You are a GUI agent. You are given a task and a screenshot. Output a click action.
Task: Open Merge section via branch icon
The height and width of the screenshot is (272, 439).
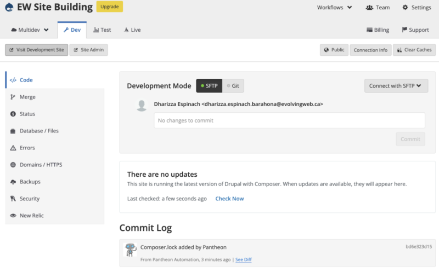coord(13,97)
